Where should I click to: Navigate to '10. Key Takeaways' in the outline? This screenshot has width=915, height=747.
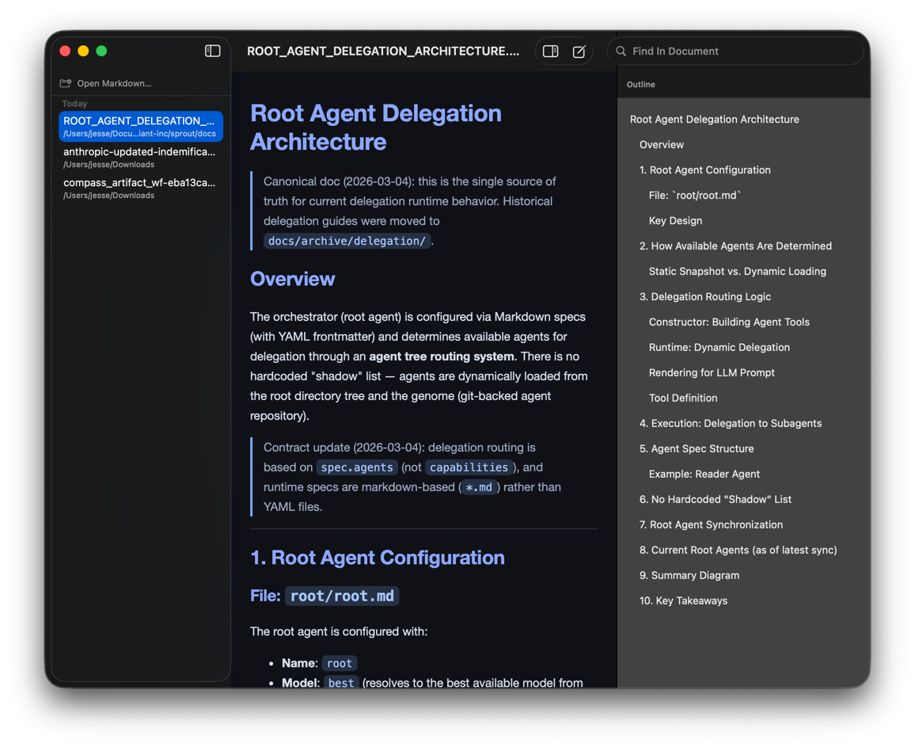click(x=682, y=600)
